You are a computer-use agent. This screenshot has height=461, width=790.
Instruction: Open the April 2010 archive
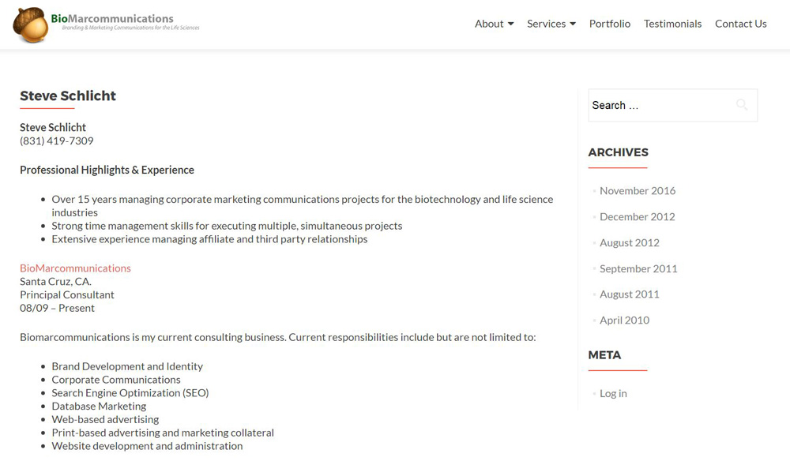pyautogui.click(x=624, y=320)
